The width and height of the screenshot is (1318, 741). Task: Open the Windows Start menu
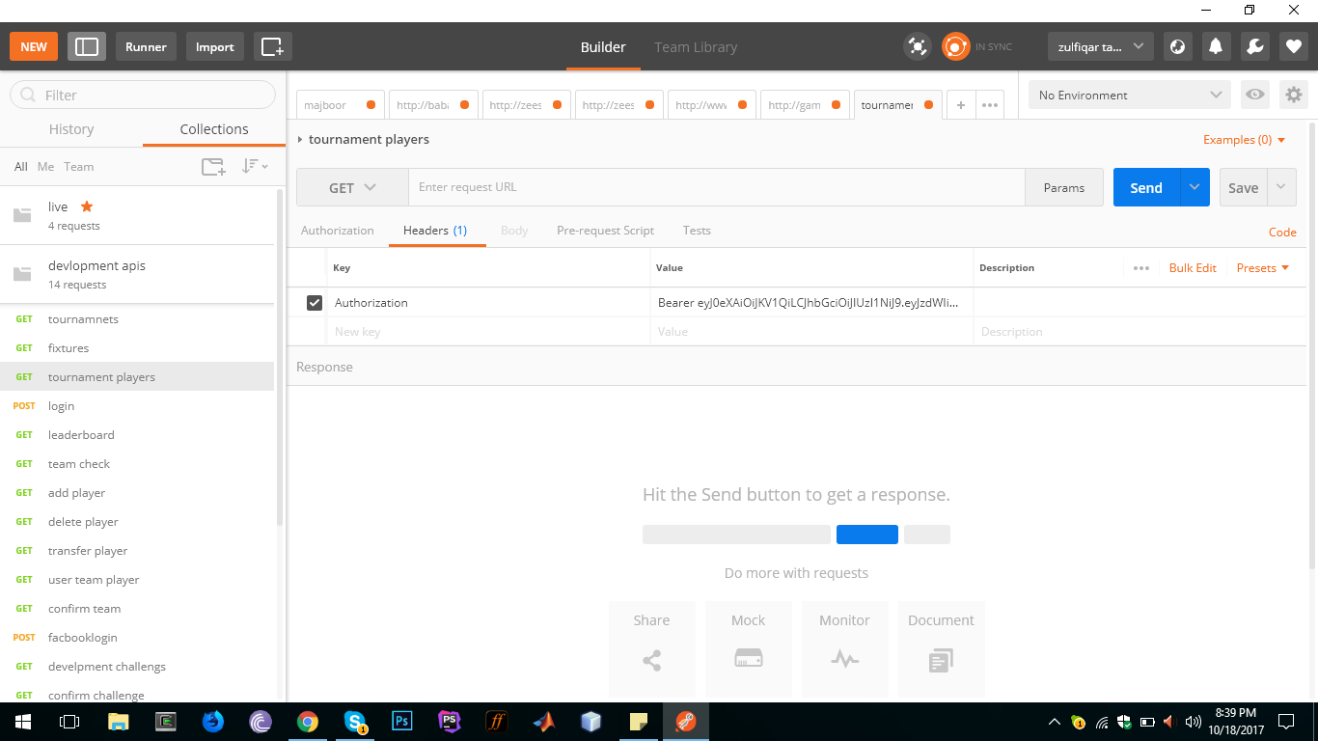point(23,721)
